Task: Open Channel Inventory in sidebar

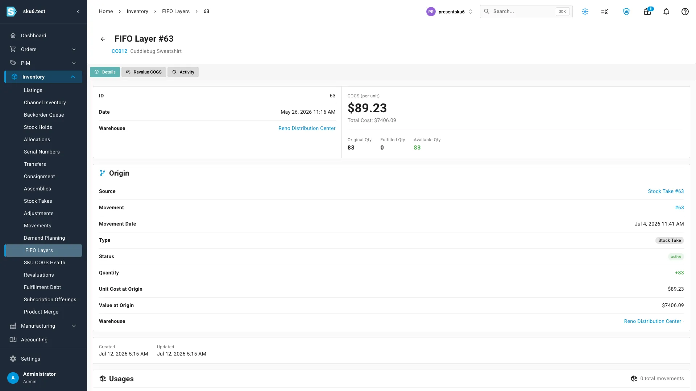Action: tap(45, 102)
